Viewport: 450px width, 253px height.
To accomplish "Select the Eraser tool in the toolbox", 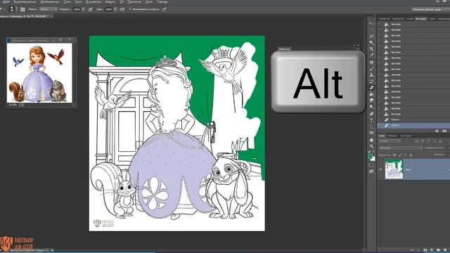I will [371, 88].
